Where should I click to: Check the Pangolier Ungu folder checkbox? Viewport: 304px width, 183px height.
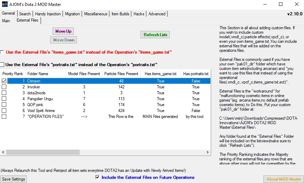click(4, 99)
